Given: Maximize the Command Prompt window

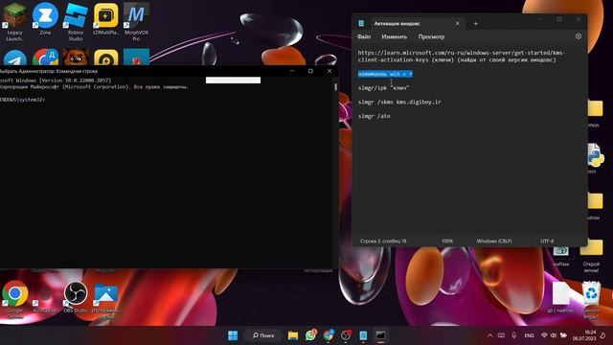Looking at the screenshot, I should pos(310,71).
